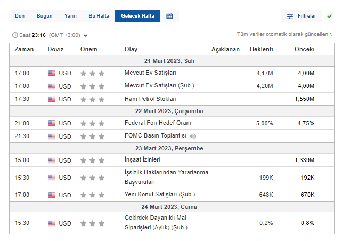Switch to the Bugün tab
Screen dimensions: 342x241
(x=44, y=16)
